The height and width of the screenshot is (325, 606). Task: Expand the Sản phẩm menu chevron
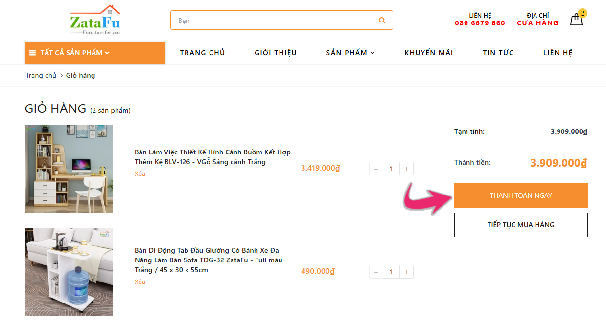(373, 53)
